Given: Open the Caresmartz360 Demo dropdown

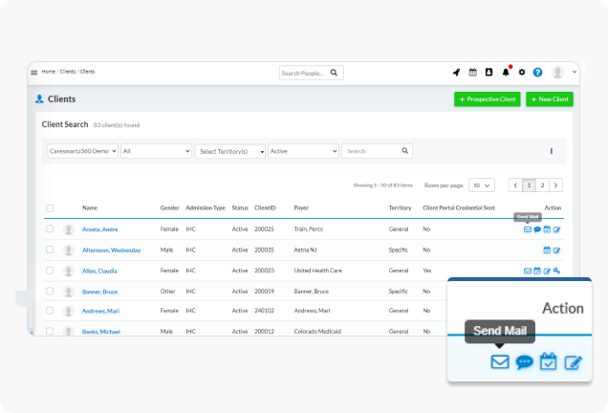Looking at the screenshot, I should [x=82, y=151].
